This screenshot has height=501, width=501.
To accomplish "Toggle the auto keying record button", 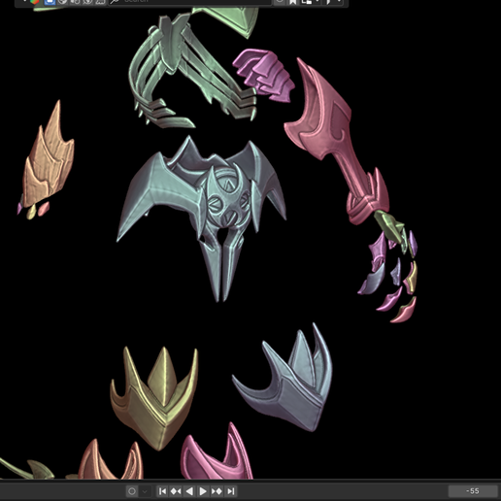I will coord(132,491).
